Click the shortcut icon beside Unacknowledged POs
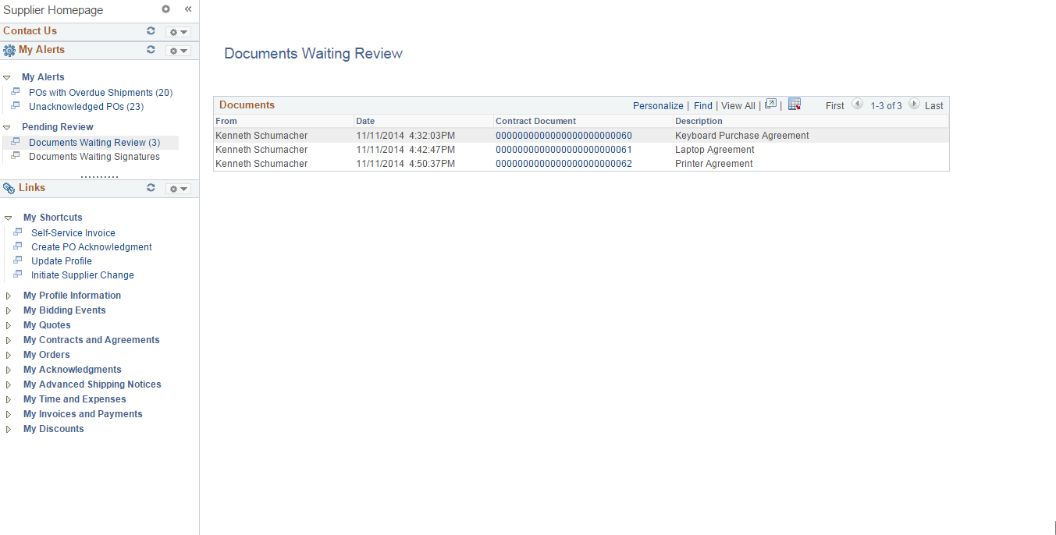Screen dimensions: 1056x535 (x=15, y=106)
